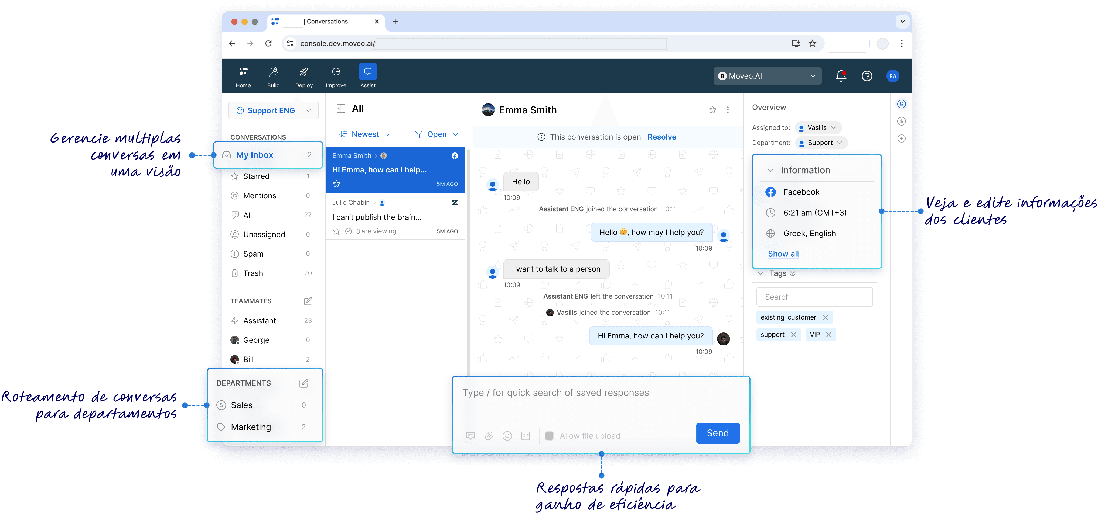Viewport: 1098px width, 513px height.
Task: Star the Emma Smith conversation
Action: 337,184
